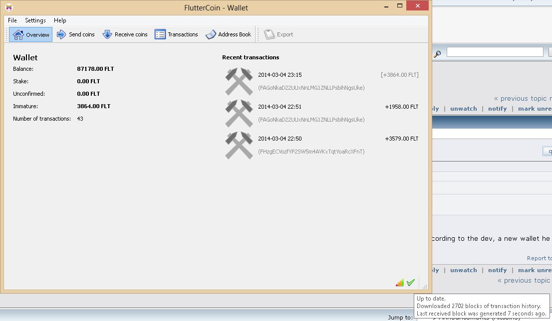This screenshot has height=321, width=552.
Task: Click the Immature value 3864.00 FLT
Action: tap(94, 106)
